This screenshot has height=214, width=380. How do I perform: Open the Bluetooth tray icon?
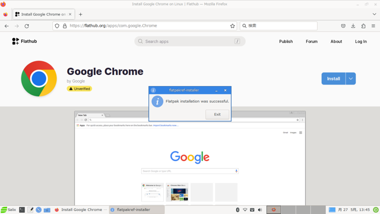[237, 210]
